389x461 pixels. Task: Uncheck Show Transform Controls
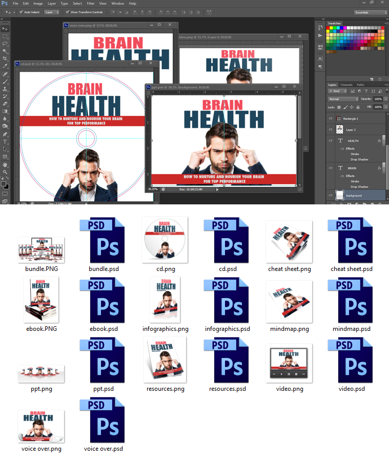(67, 12)
